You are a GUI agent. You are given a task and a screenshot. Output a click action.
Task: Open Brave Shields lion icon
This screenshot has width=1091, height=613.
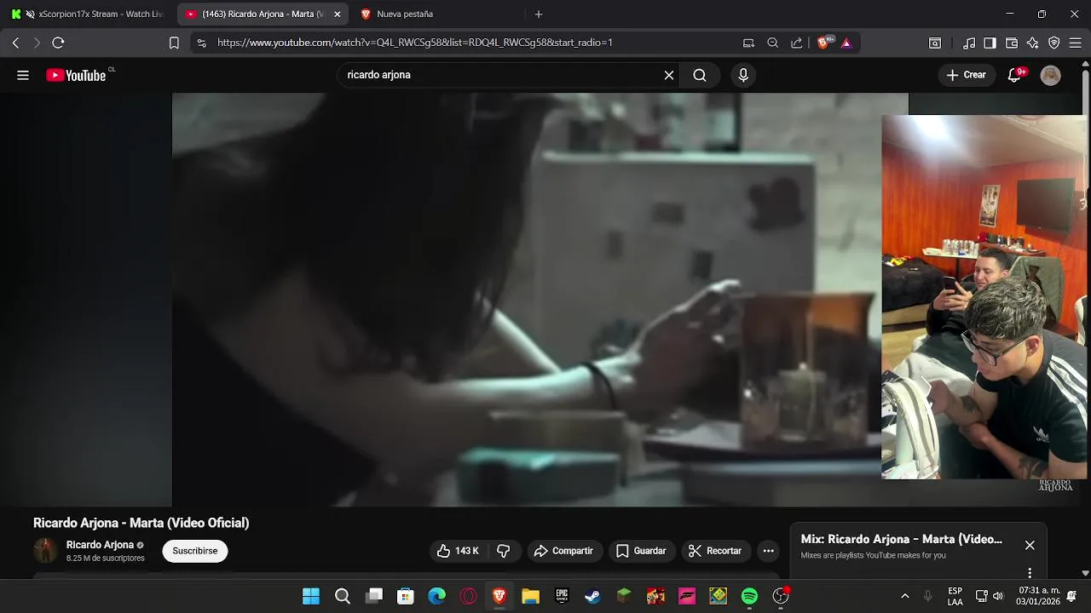823,43
